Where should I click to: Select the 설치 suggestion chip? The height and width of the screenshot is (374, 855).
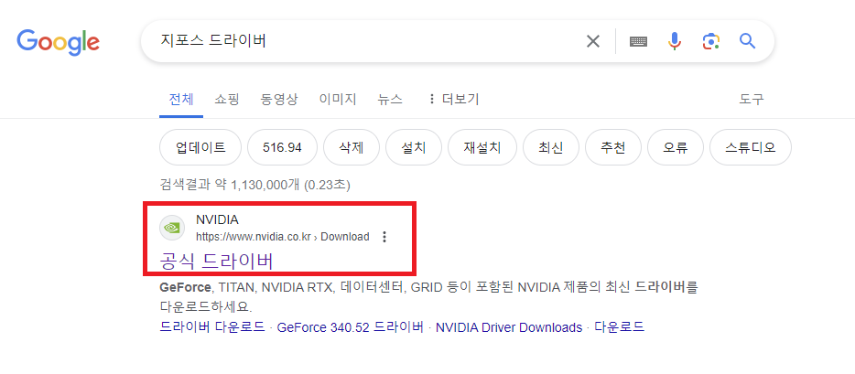[x=414, y=147]
